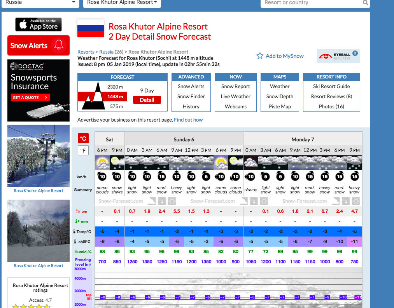Click the Find out how link
The image size is (394, 308).
(188, 120)
